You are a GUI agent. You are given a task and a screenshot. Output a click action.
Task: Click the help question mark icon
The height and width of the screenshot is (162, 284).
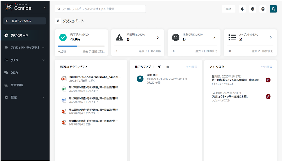click(263, 9)
